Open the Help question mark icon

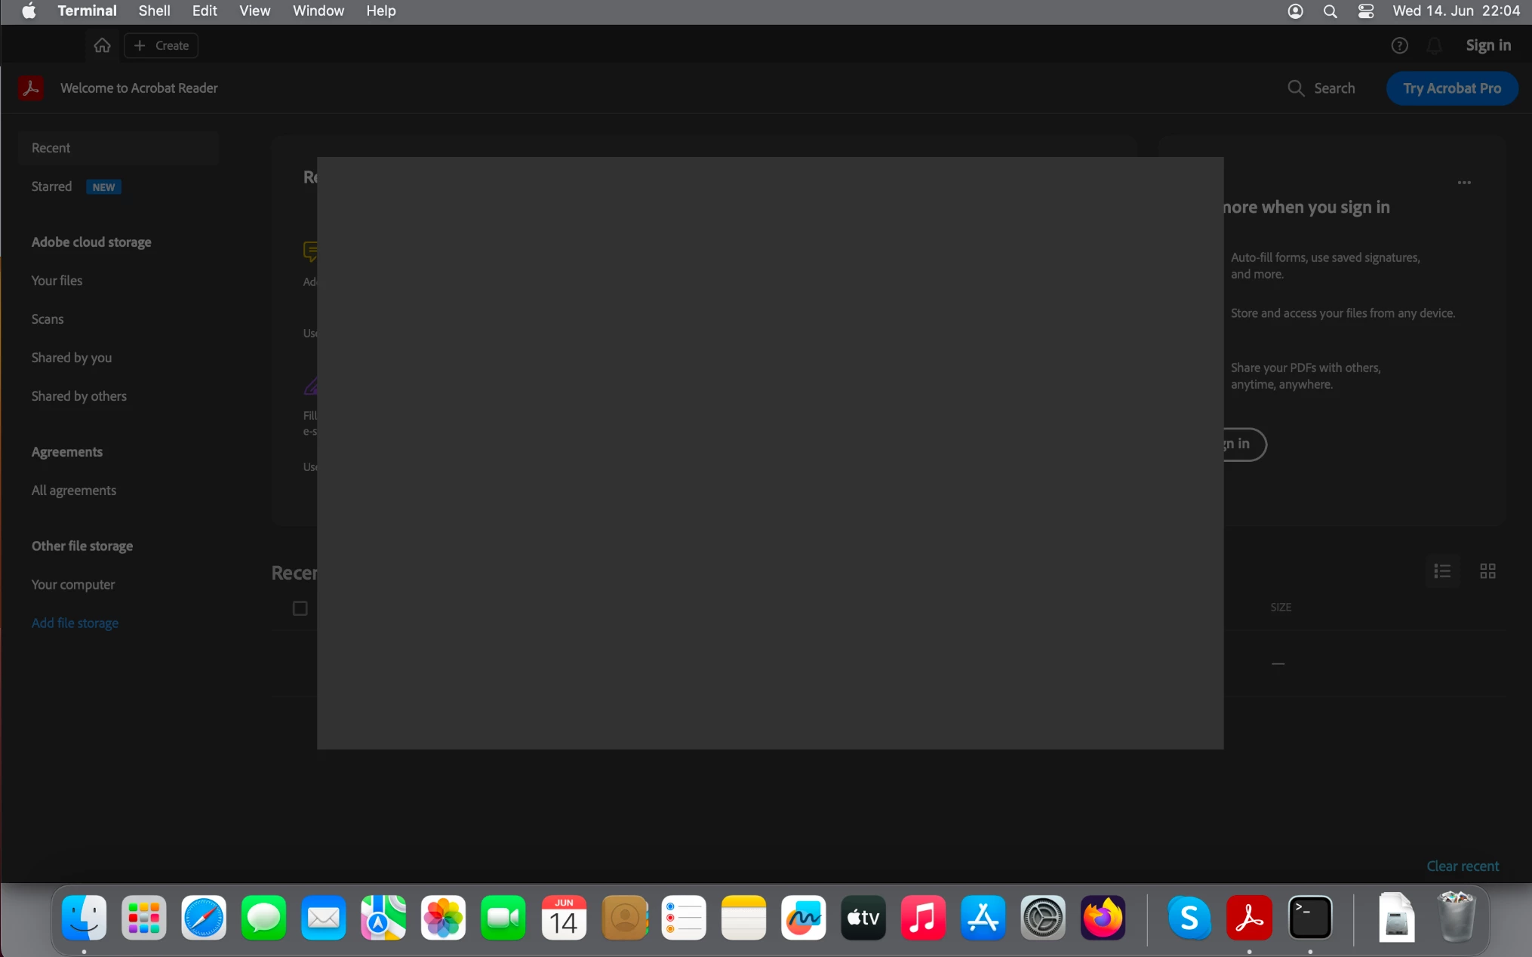1399,45
